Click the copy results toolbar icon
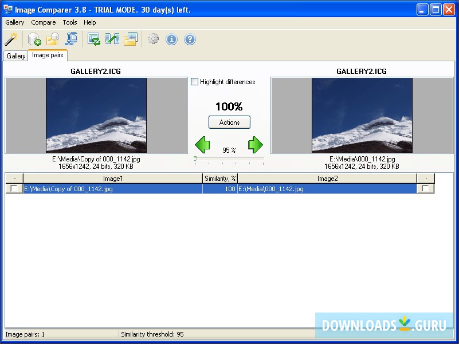This screenshot has width=459, height=344. 130,39
